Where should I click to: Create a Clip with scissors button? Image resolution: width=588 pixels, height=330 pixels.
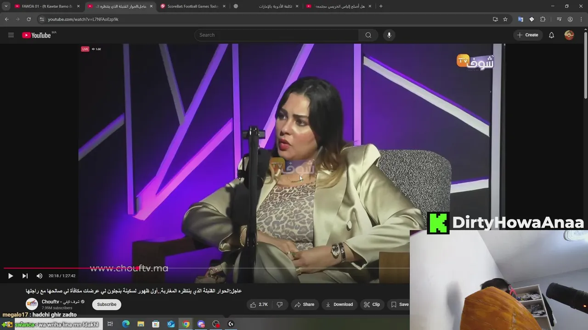(x=372, y=304)
